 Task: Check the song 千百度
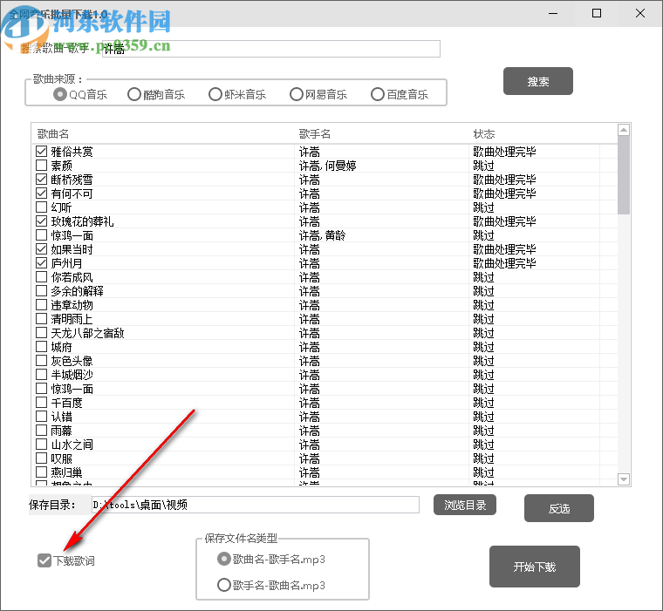(42, 403)
